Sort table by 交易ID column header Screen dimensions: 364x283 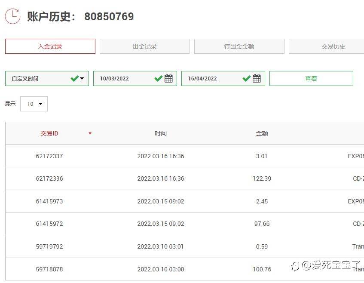(x=49, y=133)
